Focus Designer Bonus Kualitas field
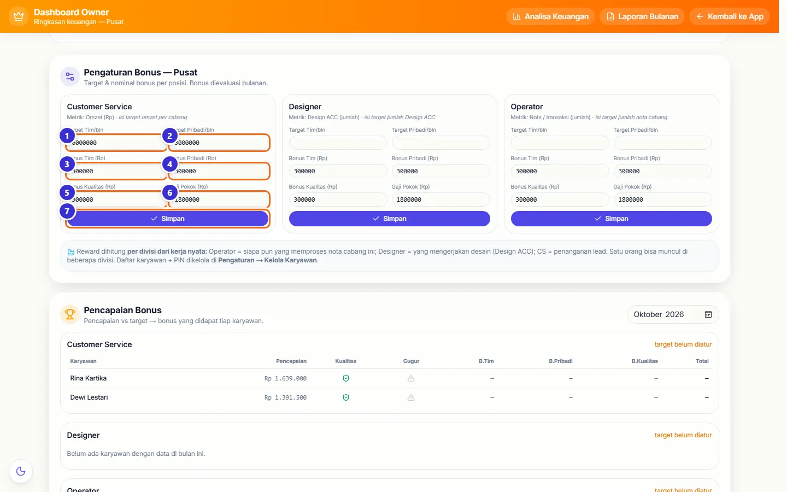 338,200
